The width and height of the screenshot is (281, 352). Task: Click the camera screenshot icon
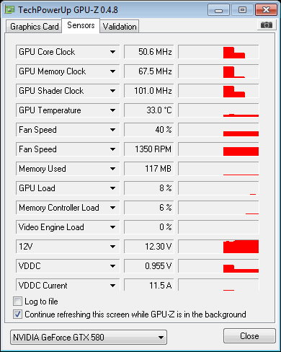(x=267, y=25)
